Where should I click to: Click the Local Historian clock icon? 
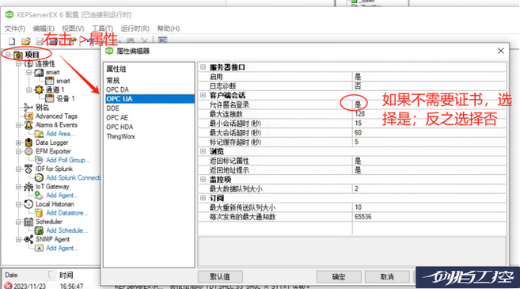tap(28, 204)
